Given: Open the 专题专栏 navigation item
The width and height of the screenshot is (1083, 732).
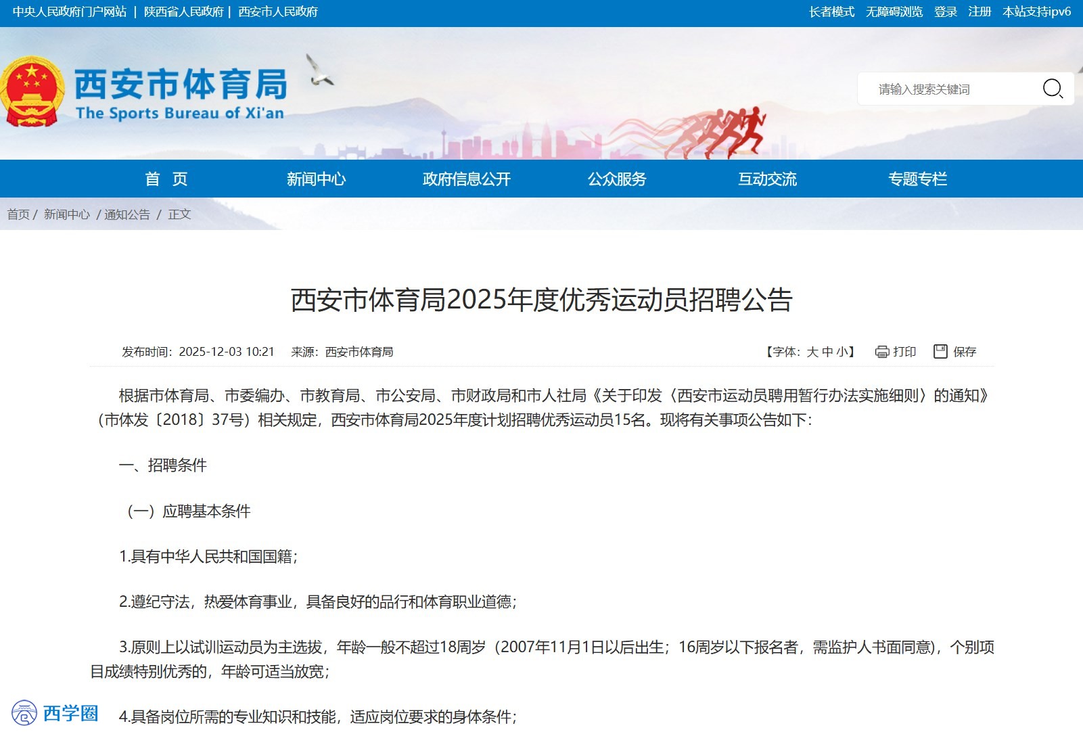Looking at the screenshot, I should coord(917,179).
